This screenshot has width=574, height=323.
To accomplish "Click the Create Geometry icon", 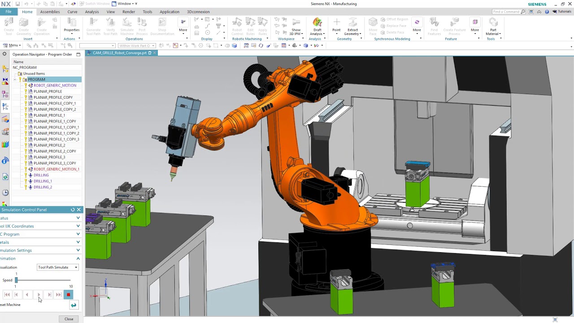I will pos(24,26).
